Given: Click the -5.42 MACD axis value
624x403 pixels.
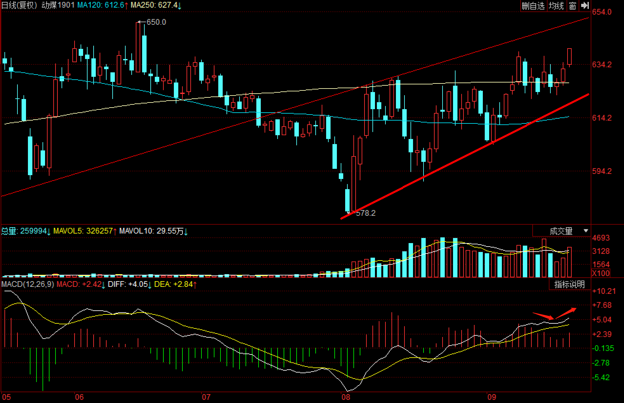Looking at the screenshot, I should pyautogui.click(x=601, y=378).
